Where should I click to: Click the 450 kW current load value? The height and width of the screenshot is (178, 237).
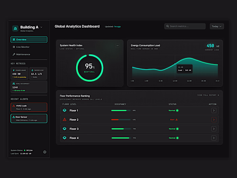tap(213, 46)
